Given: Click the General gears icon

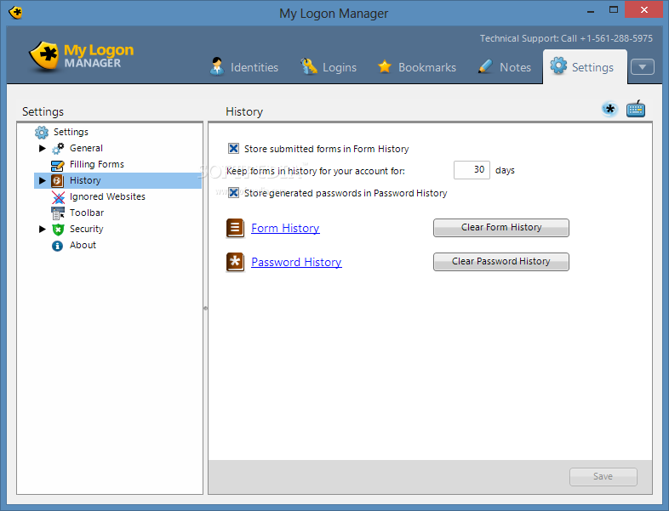Looking at the screenshot, I should pos(58,148).
